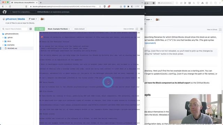This screenshot has height=125, width=223.
Task: Click the RSS feed icon in back window toolbar
Action: [x=194, y=3]
